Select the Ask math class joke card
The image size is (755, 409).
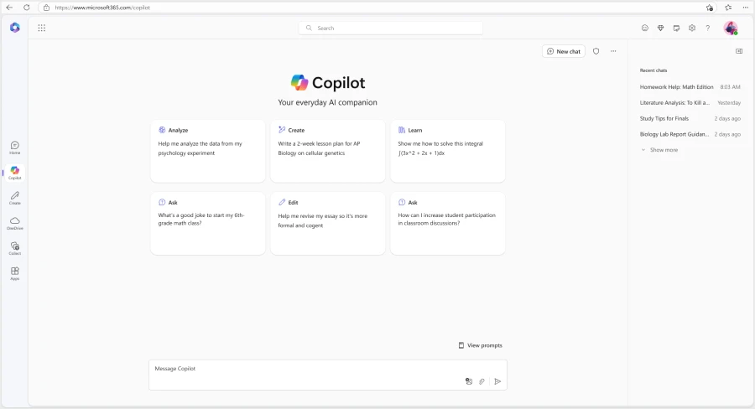(208, 223)
